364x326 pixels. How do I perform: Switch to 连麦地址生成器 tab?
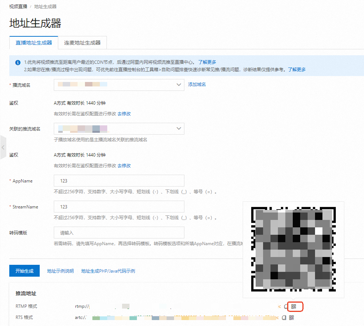82,43
